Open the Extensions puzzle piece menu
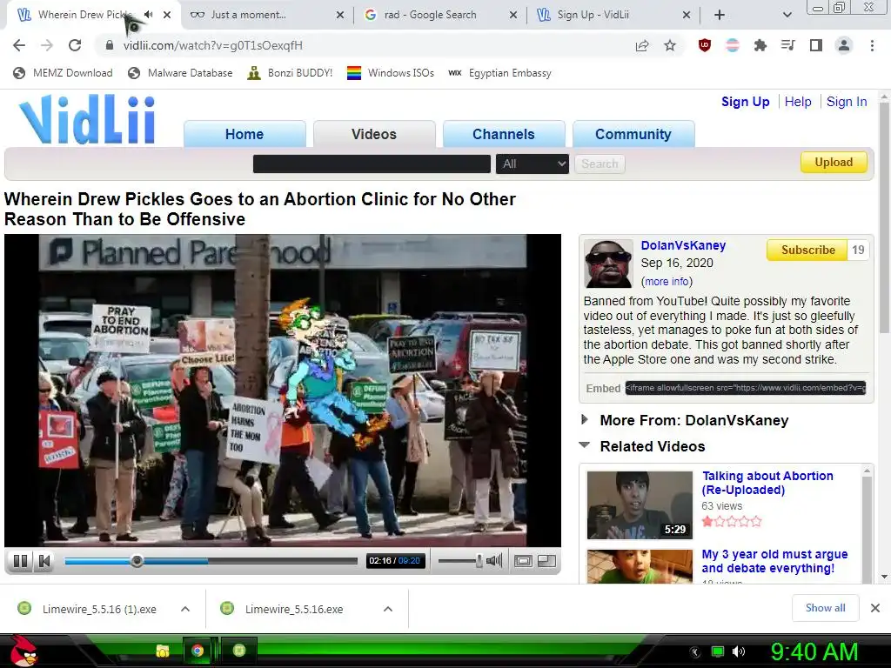The height and width of the screenshot is (668, 891). (760, 45)
